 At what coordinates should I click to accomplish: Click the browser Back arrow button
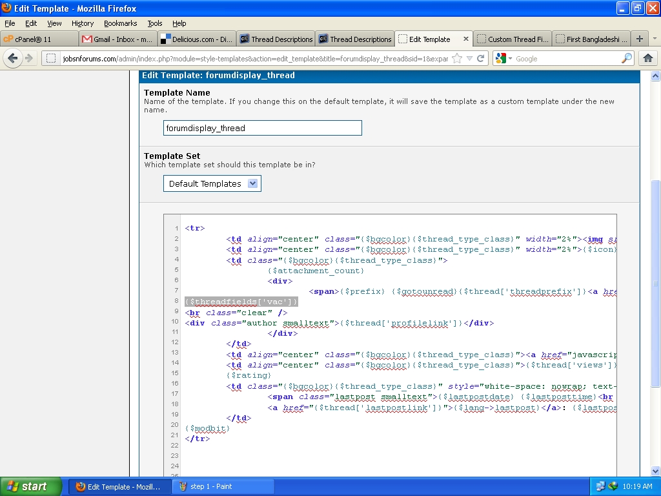point(13,58)
